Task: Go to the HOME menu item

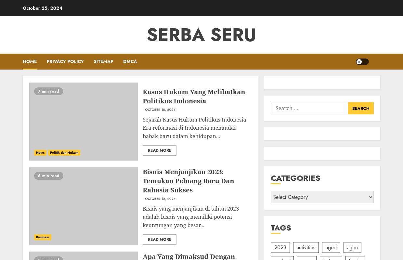Action: (30, 61)
